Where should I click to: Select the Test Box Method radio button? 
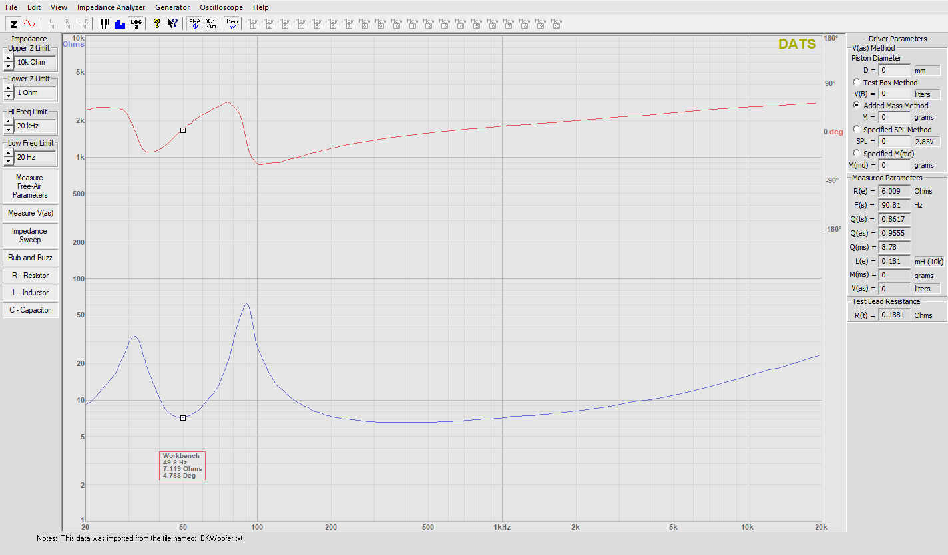click(x=857, y=82)
